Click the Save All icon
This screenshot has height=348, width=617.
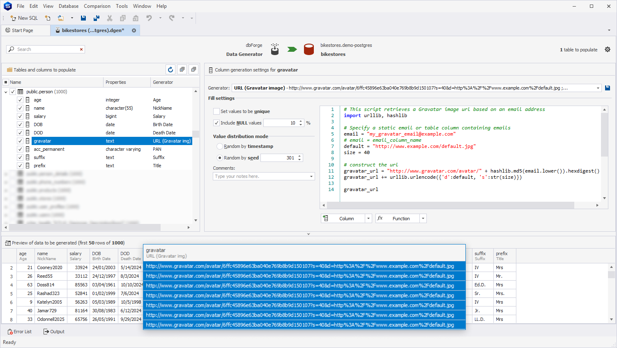coord(97,18)
